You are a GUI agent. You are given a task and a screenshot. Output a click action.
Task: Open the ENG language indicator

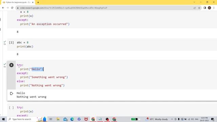tap(197, 119)
